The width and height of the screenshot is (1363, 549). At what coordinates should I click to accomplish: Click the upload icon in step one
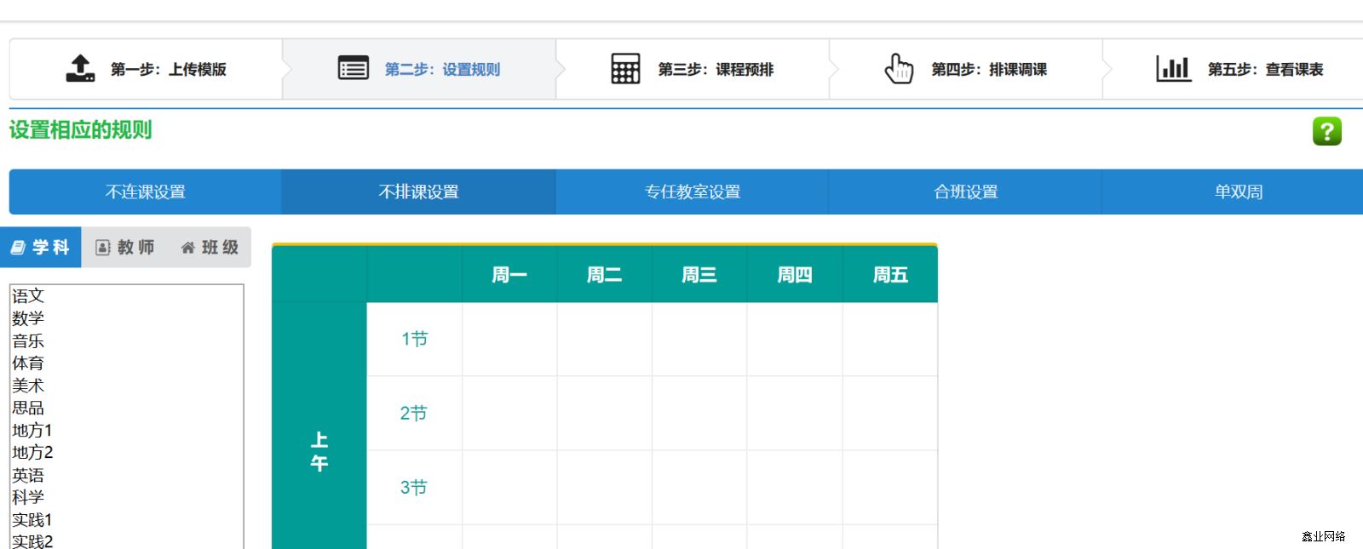(x=80, y=68)
